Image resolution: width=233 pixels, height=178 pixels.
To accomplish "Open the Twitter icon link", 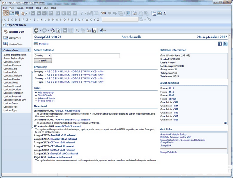I will (225, 44).
